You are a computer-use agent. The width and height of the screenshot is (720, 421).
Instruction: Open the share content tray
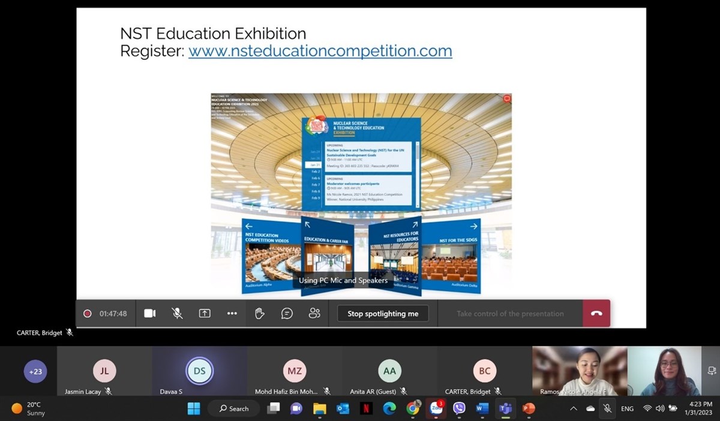(205, 314)
